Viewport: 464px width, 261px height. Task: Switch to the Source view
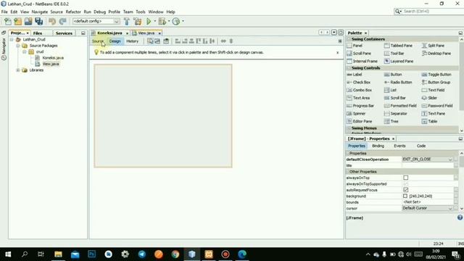click(x=98, y=41)
